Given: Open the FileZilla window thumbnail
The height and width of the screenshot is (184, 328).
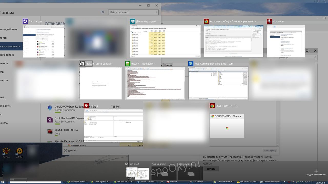Looking at the screenshot, I should click(x=114, y=125).
